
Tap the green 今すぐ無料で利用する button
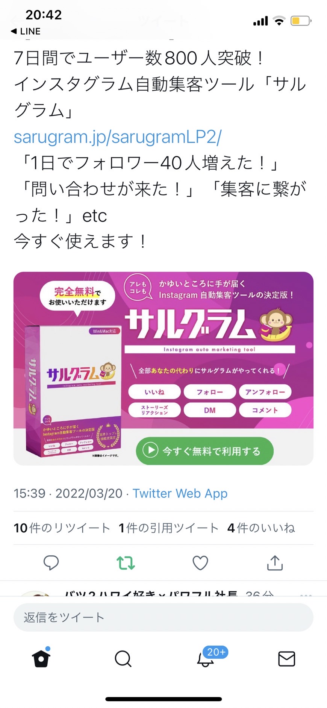[204, 451]
